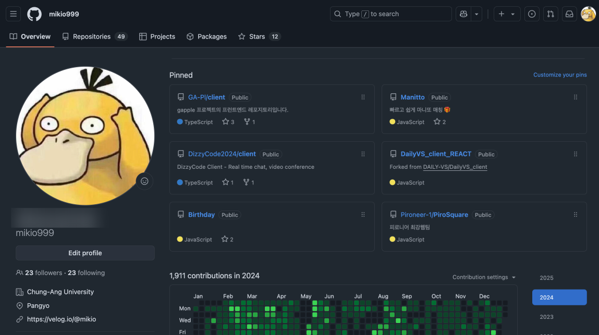The image size is (599, 335).
Task: Click the Pangyo location text
Action: (38, 306)
